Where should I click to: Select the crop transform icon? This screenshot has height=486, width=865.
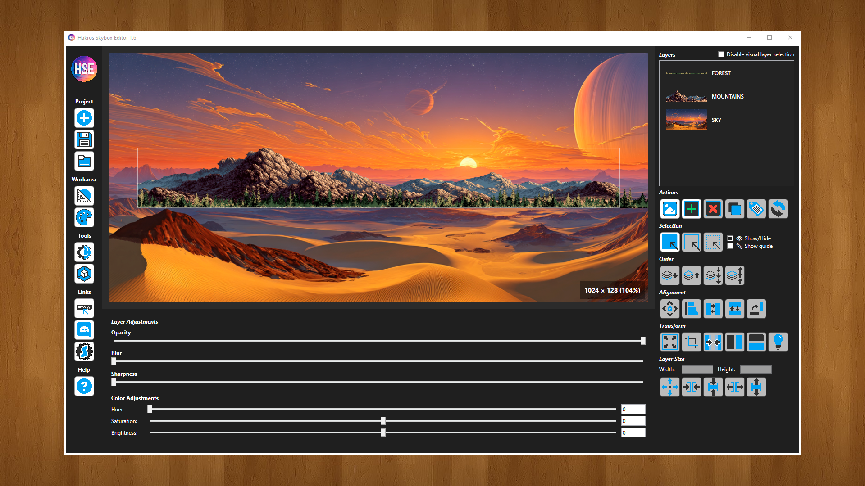[691, 342]
